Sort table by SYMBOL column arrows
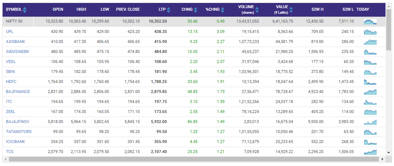This screenshot has height=166, width=394. pos(24,10)
